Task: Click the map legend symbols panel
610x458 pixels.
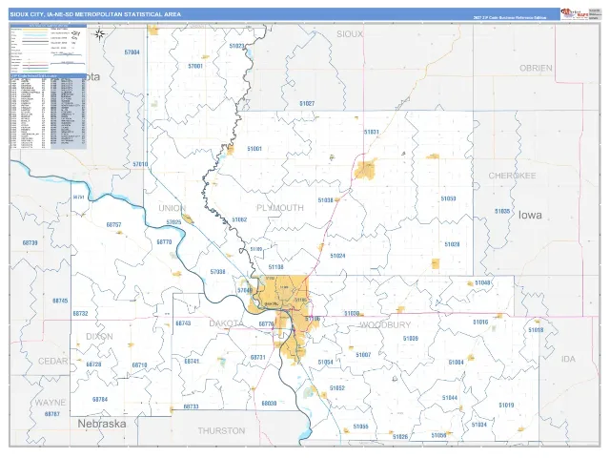Action: pos(49,49)
